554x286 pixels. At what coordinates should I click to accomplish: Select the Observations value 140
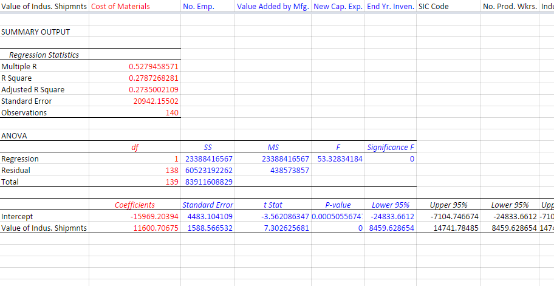point(172,112)
